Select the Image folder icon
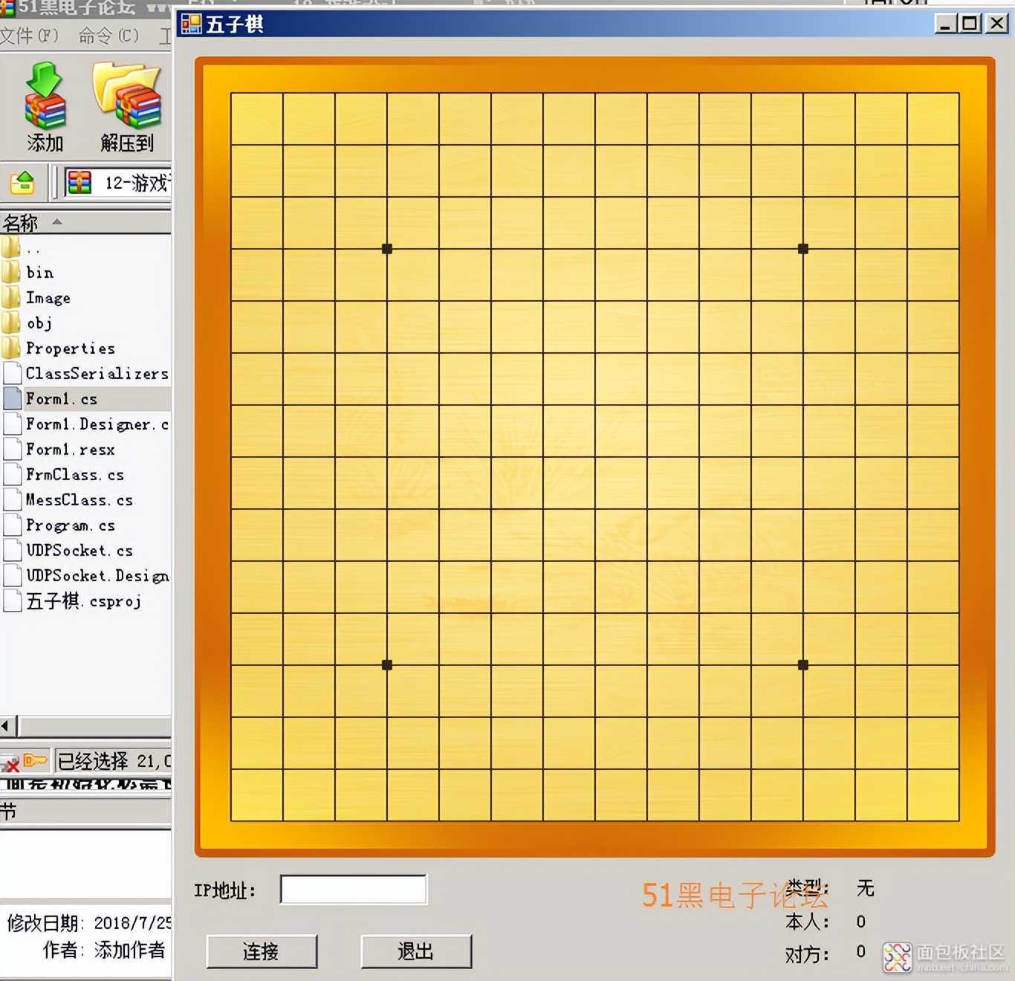 11,298
